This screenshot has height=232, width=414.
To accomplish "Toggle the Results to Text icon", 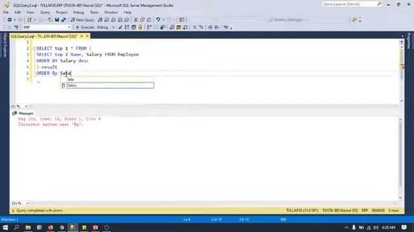I will tap(172, 27).
